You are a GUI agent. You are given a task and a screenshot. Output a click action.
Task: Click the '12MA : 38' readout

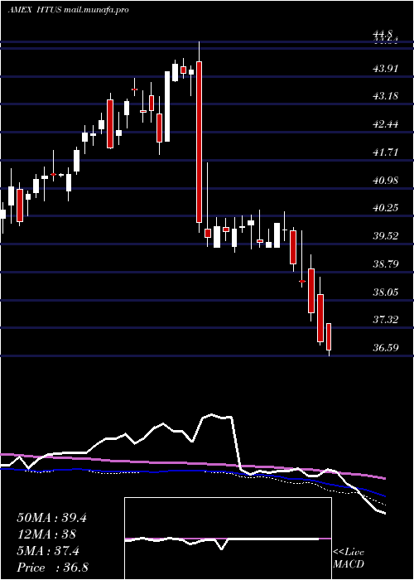tap(46, 534)
